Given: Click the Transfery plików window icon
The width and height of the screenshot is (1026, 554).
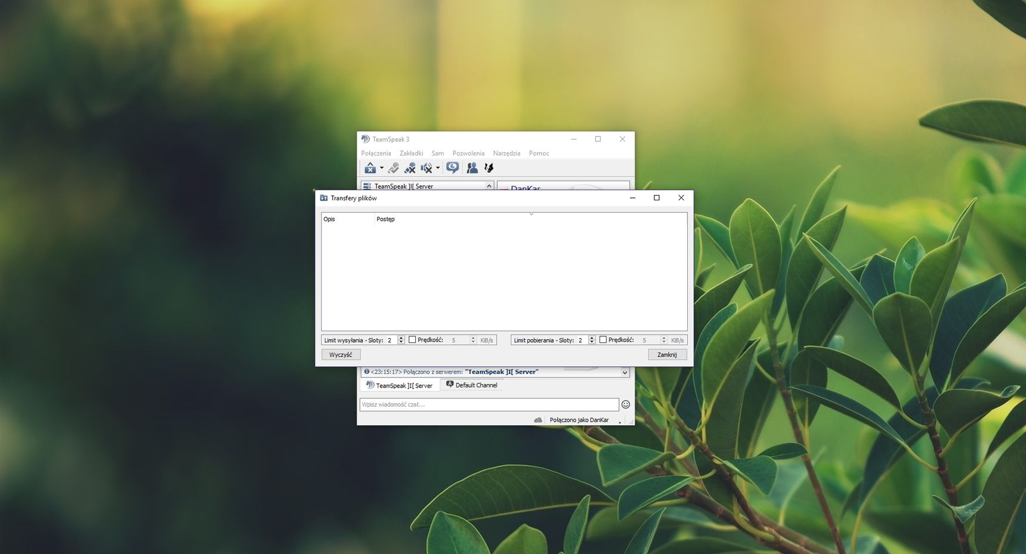Looking at the screenshot, I should [324, 198].
